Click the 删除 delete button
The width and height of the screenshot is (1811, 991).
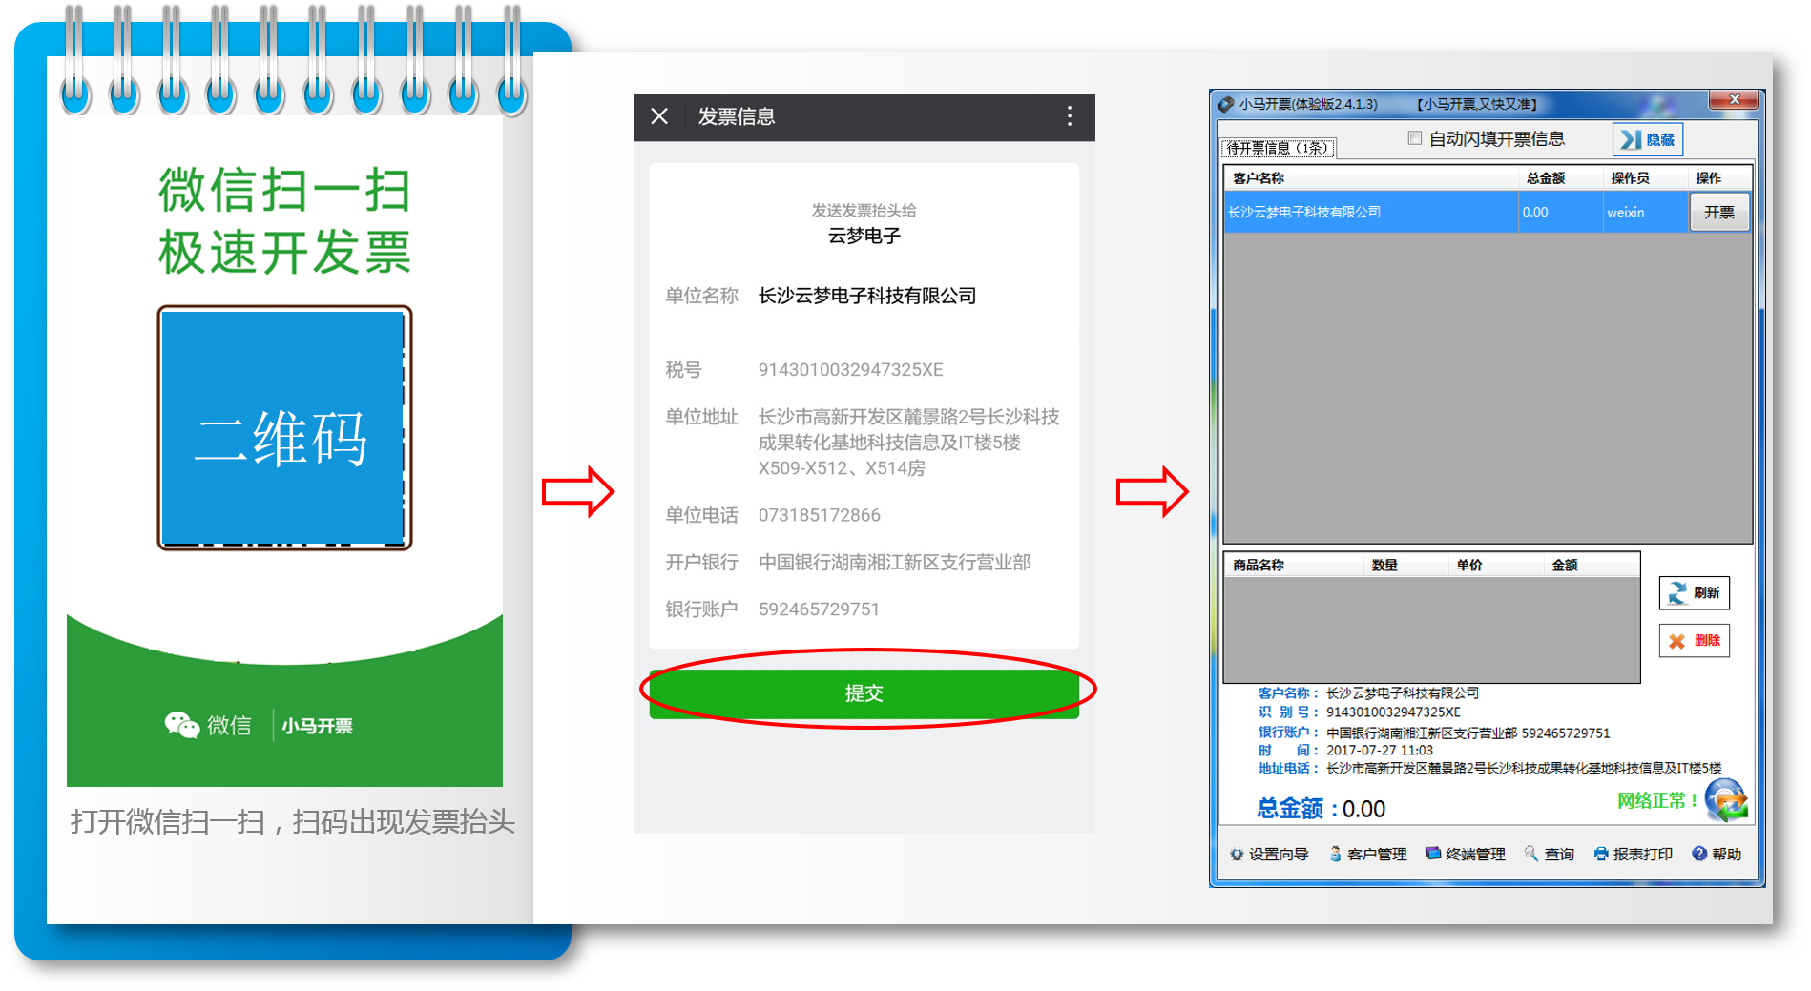point(1694,641)
